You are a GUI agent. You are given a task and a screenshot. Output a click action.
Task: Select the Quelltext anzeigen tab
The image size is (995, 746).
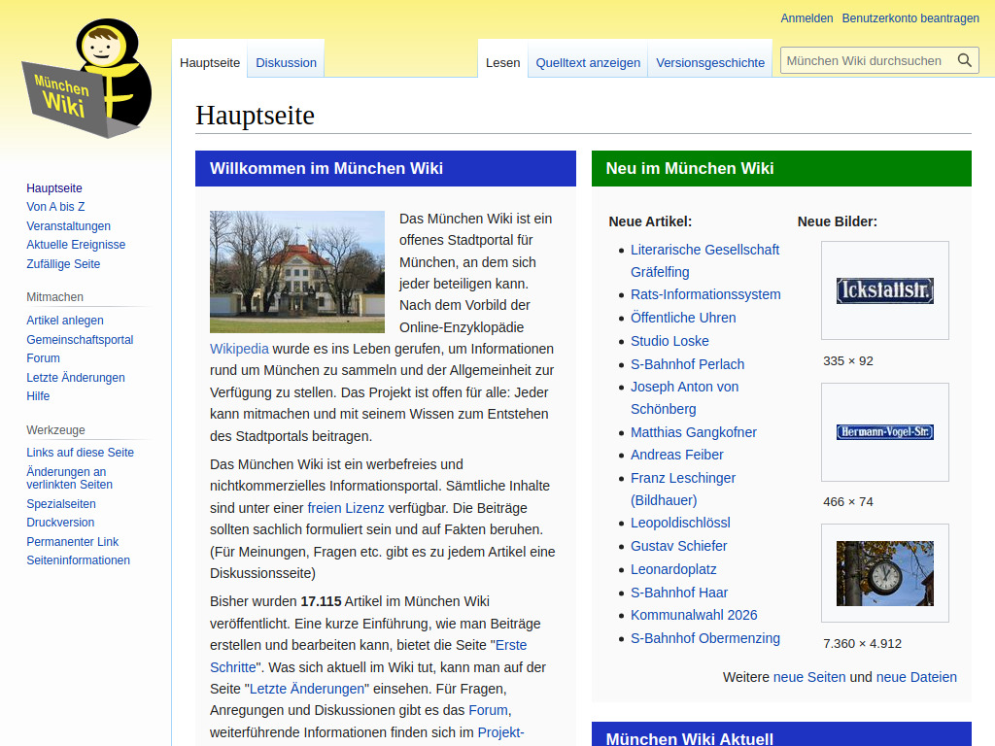pos(587,62)
